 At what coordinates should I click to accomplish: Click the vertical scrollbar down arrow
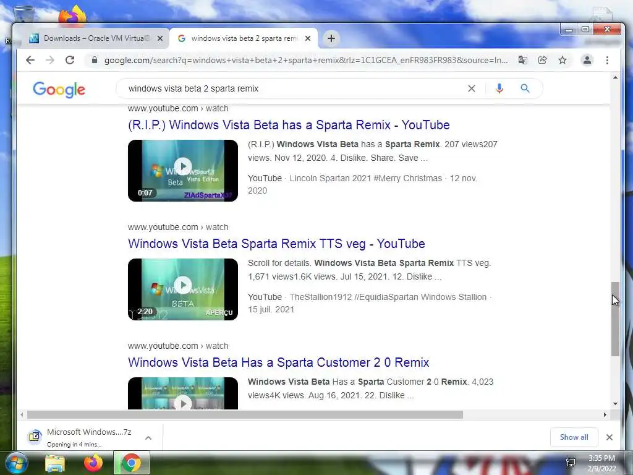pyautogui.click(x=615, y=403)
